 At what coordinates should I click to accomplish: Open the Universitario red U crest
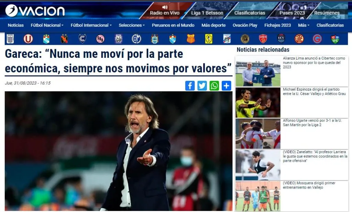click(x=28, y=39)
